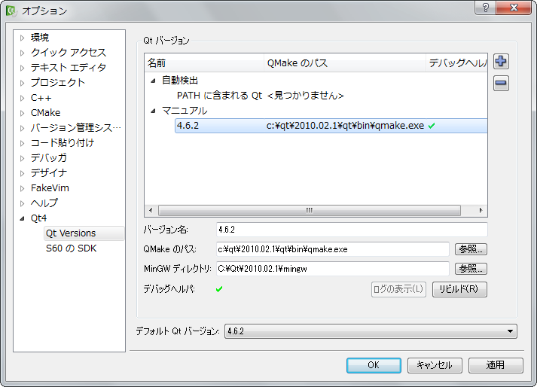Screen dimensions: 537x387
Task: Select S60 の SDK page
Action: (71, 248)
